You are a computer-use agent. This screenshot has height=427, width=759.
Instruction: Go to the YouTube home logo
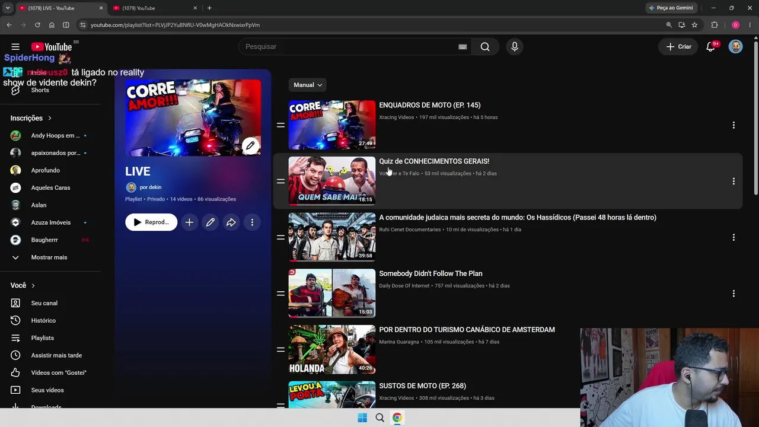tap(52, 47)
